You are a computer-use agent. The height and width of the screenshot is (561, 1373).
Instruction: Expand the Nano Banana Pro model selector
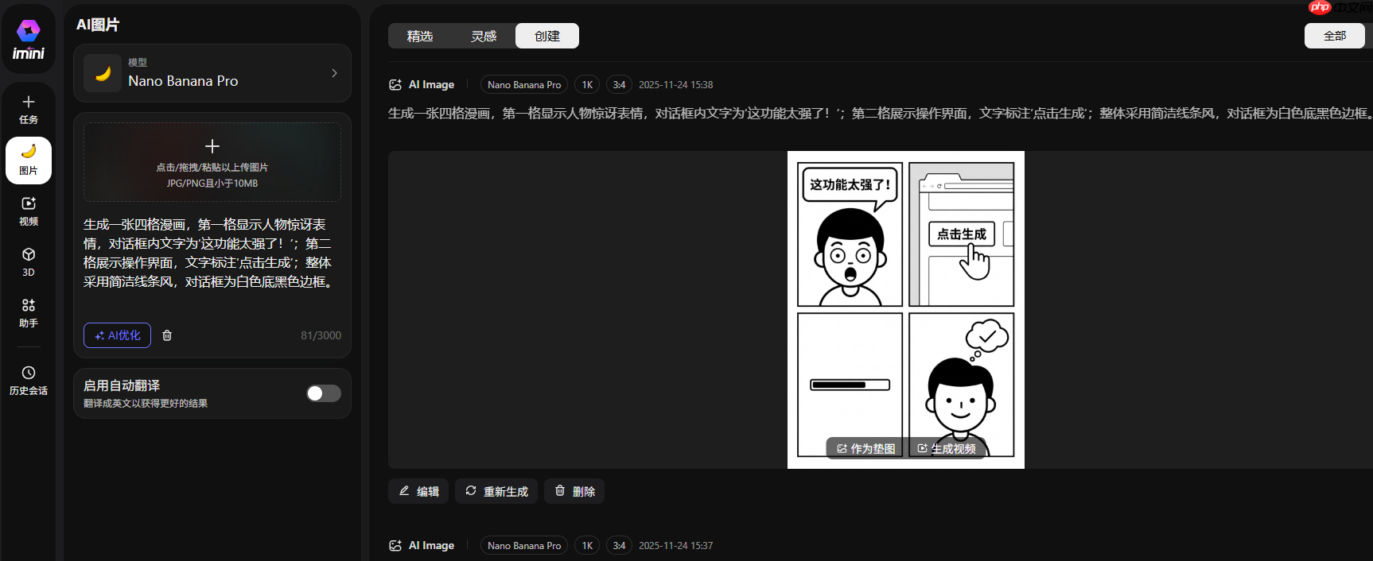click(x=212, y=73)
